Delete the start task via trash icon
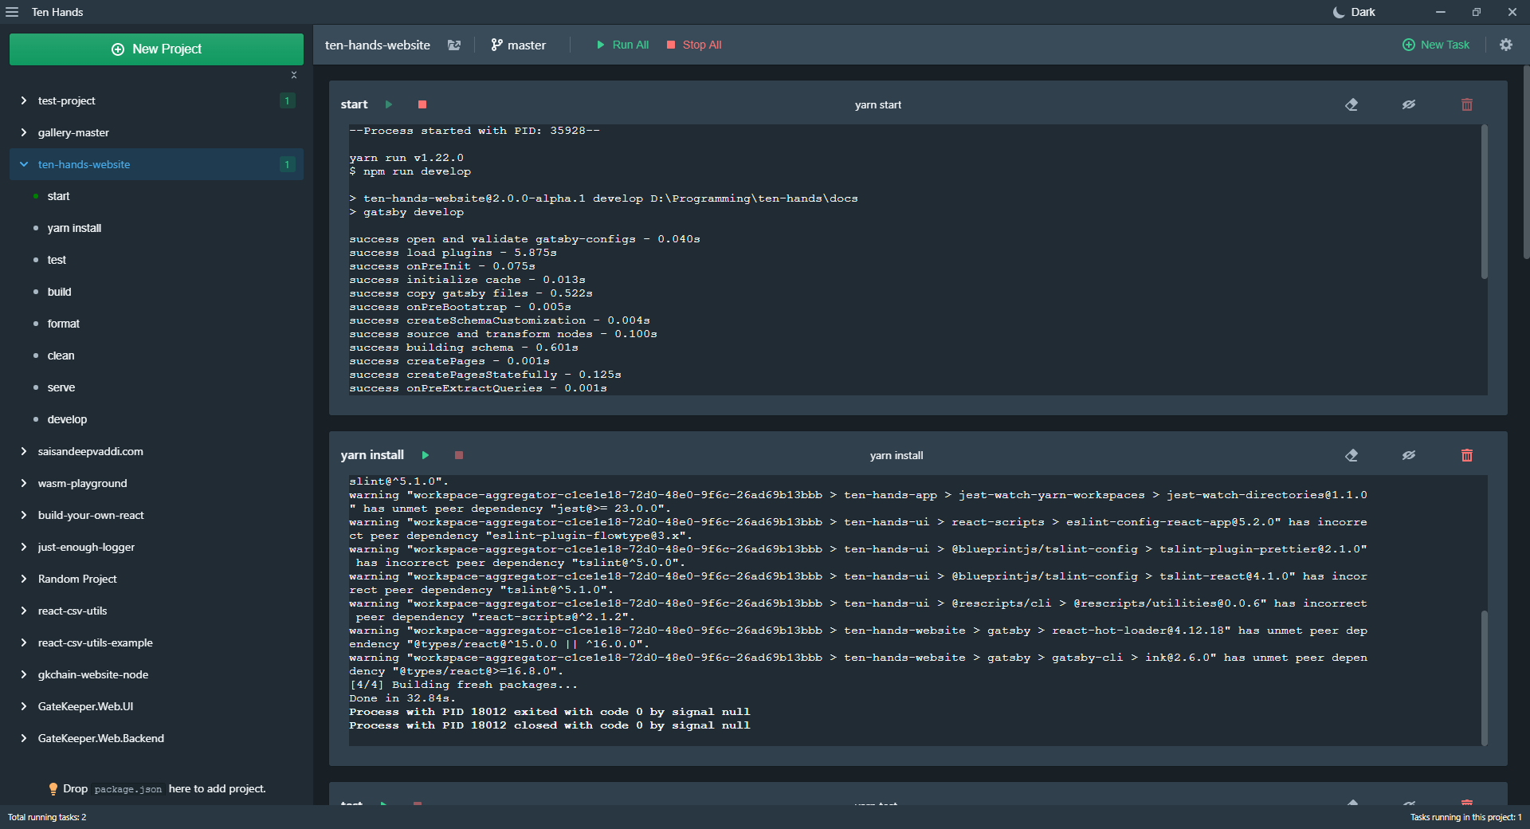Viewport: 1530px width, 829px height. coord(1467,104)
